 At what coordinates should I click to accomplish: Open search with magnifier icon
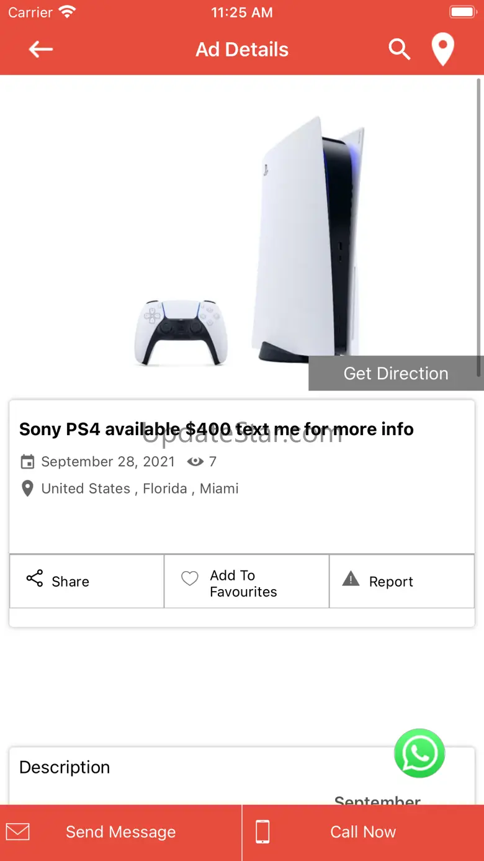tap(399, 49)
